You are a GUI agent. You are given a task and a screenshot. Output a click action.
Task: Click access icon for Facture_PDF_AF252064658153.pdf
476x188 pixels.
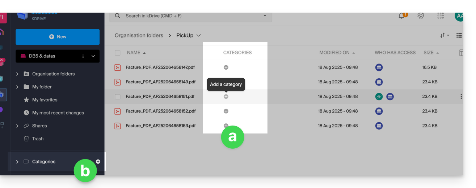(x=379, y=126)
